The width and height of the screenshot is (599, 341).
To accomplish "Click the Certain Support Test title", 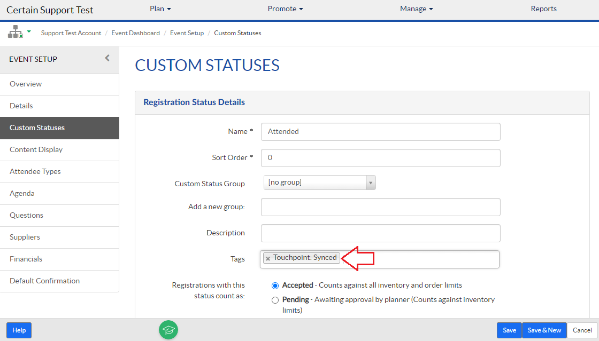I will point(50,10).
